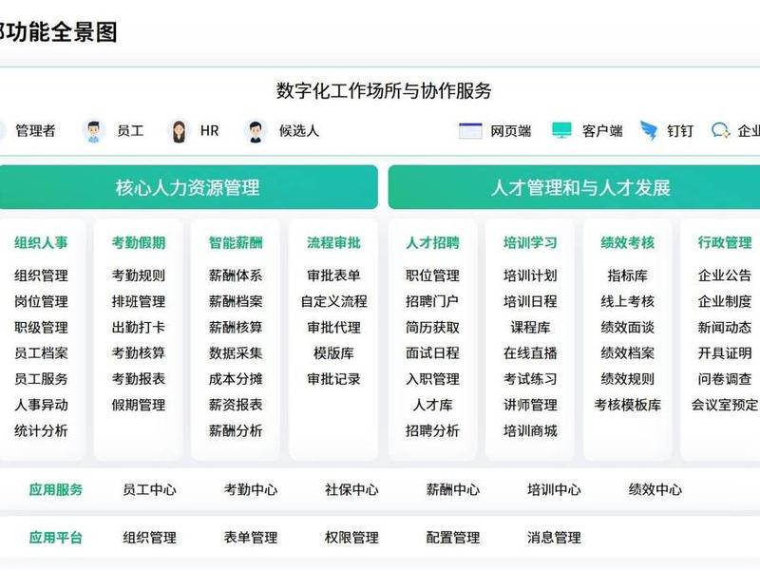The image size is (760, 570).
Task: Click the 企业 chat bubble icon
Action: coord(720,130)
